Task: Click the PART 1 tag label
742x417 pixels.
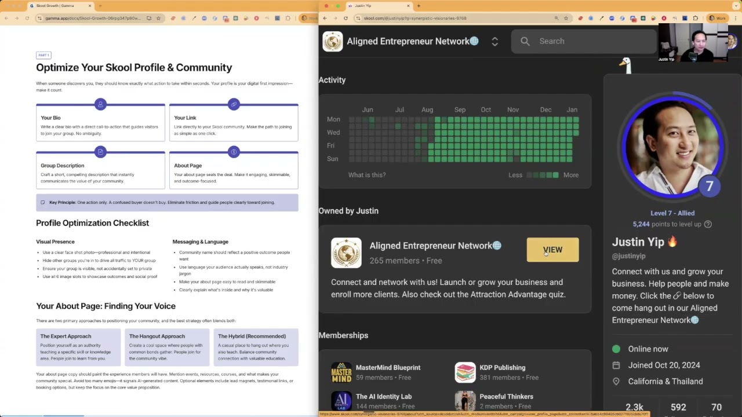Action: pyautogui.click(x=43, y=55)
